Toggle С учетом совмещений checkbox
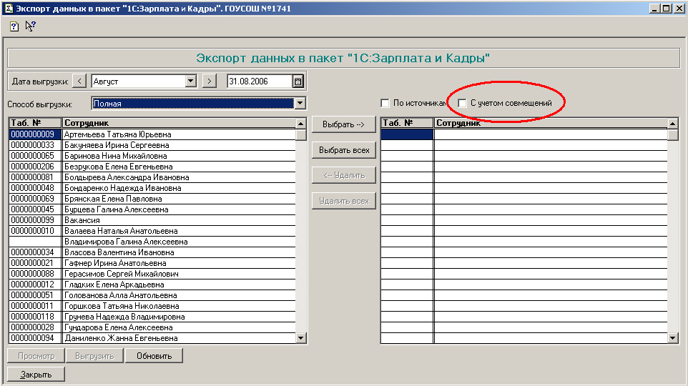688x386 pixels. [x=462, y=103]
